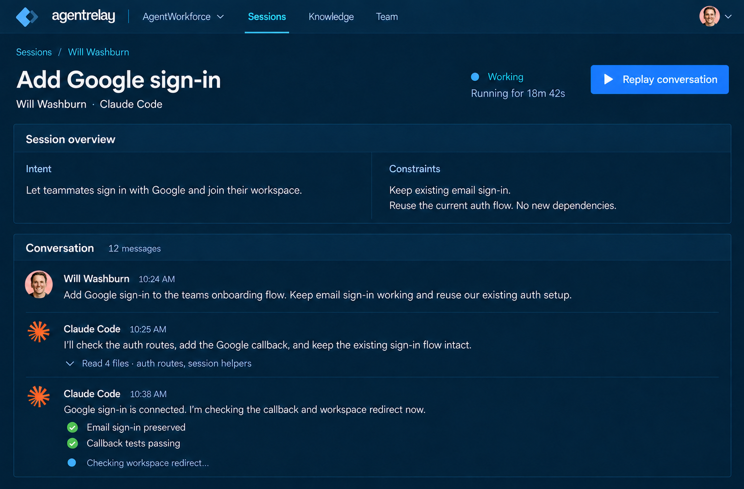Click blue dot beside Checking workspace redirect
744x489 pixels.
click(x=72, y=463)
